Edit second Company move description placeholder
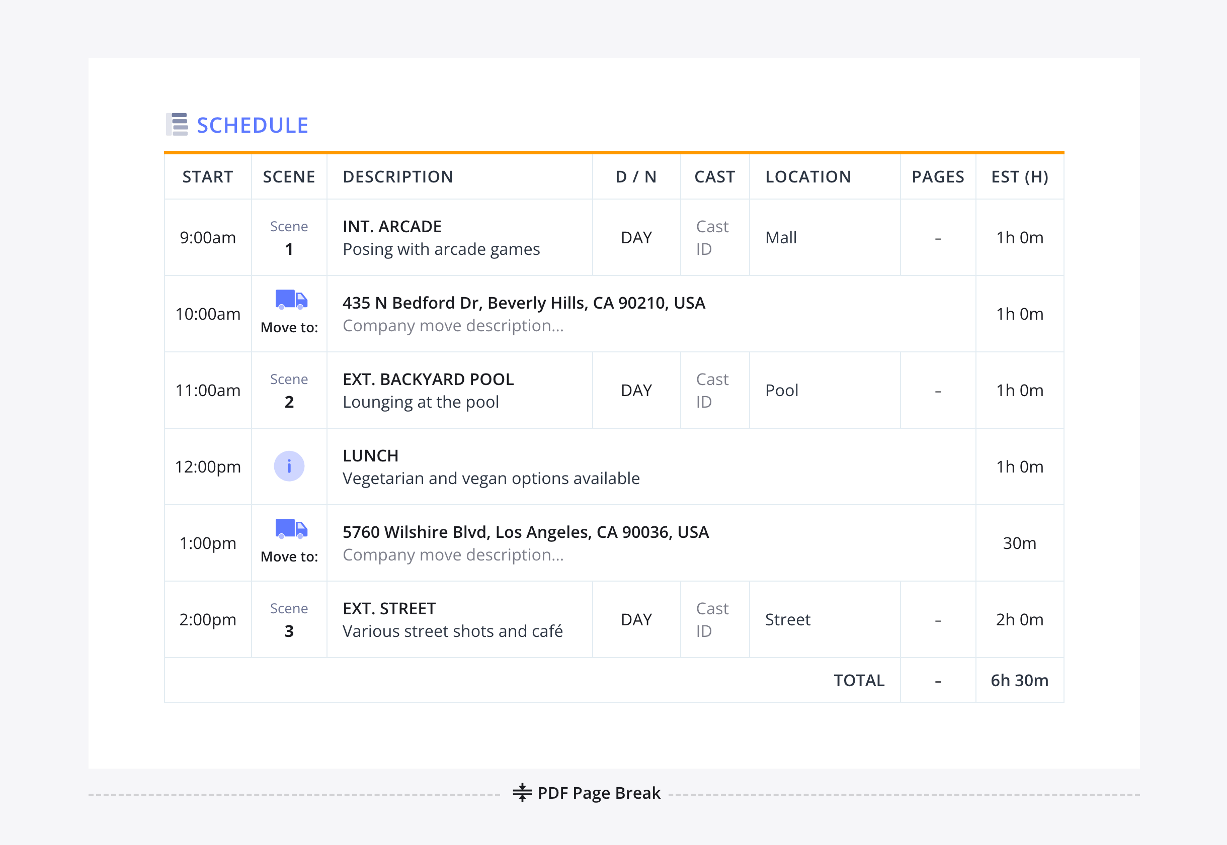1227x845 pixels. click(453, 555)
